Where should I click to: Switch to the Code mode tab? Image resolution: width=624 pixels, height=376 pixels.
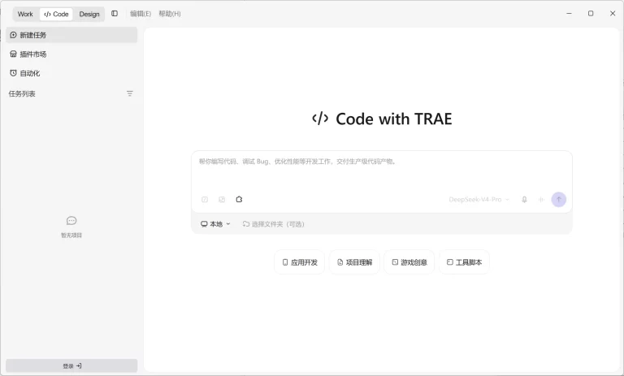(x=56, y=14)
